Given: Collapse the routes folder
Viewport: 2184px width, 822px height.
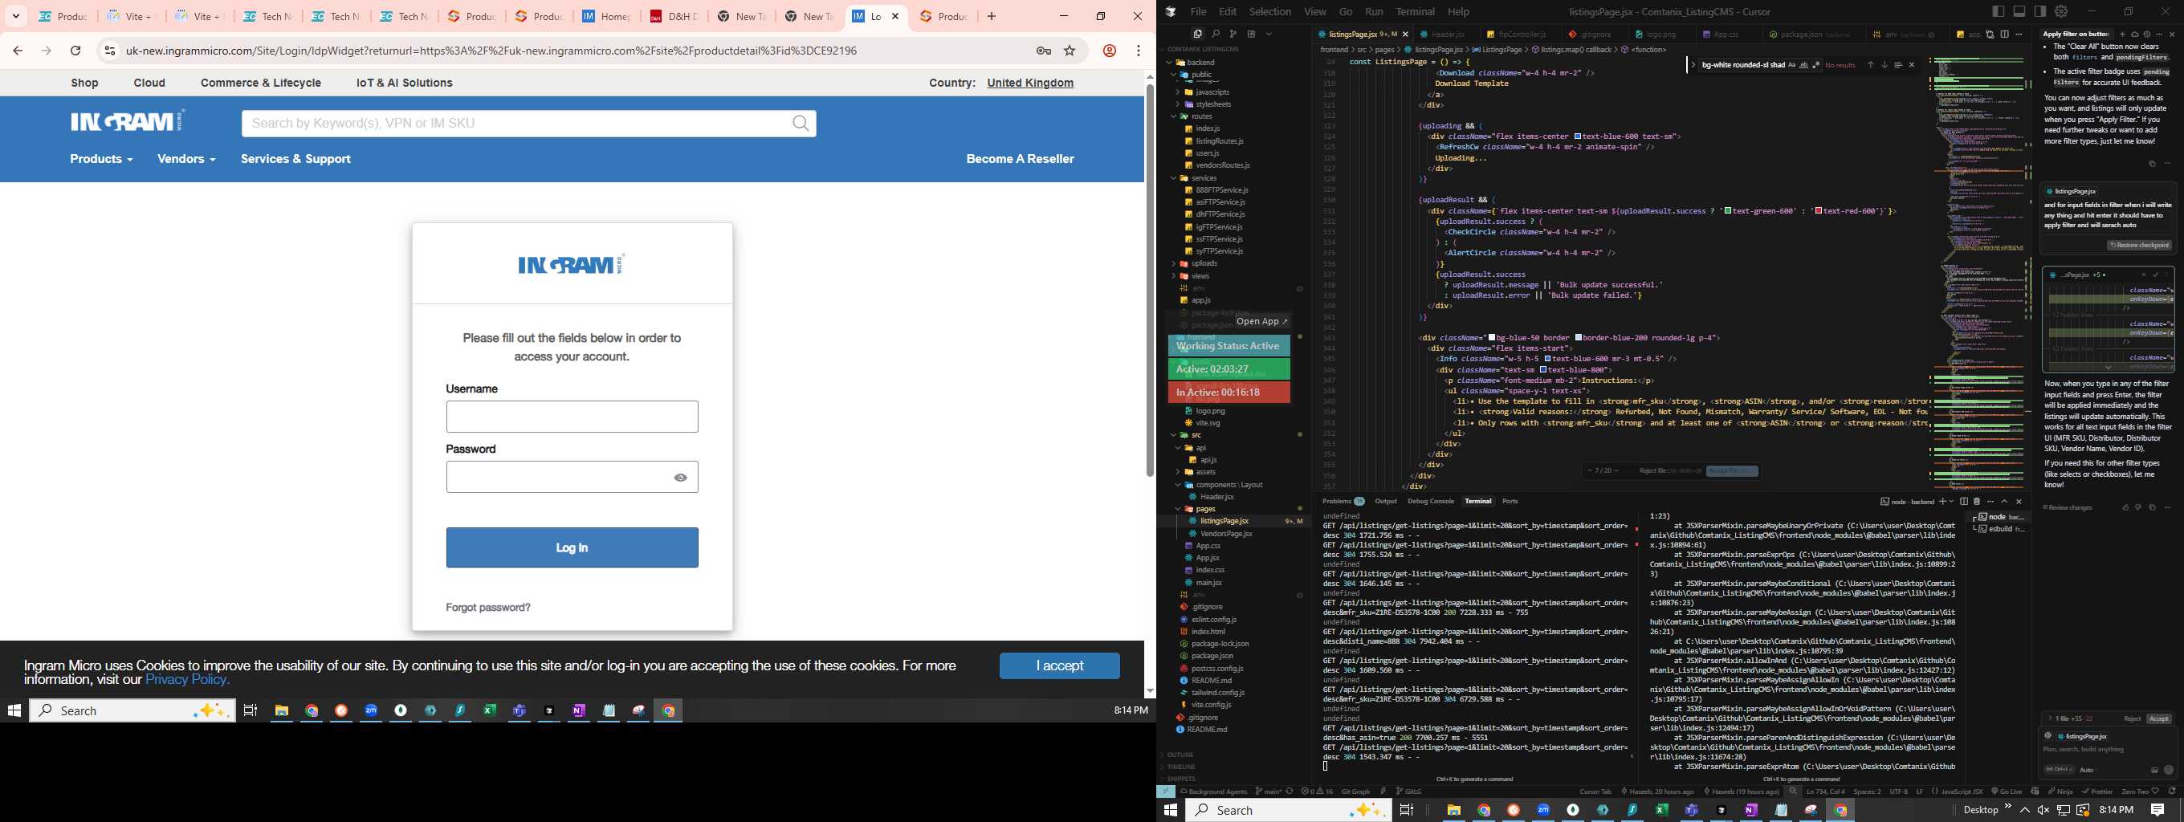Looking at the screenshot, I should click(1175, 116).
